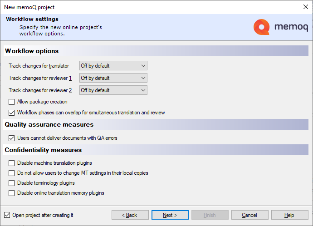Image resolution: width=313 pixels, height=226 pixels.
Task: Click the greyed-out Finish button
Action: 210,215
